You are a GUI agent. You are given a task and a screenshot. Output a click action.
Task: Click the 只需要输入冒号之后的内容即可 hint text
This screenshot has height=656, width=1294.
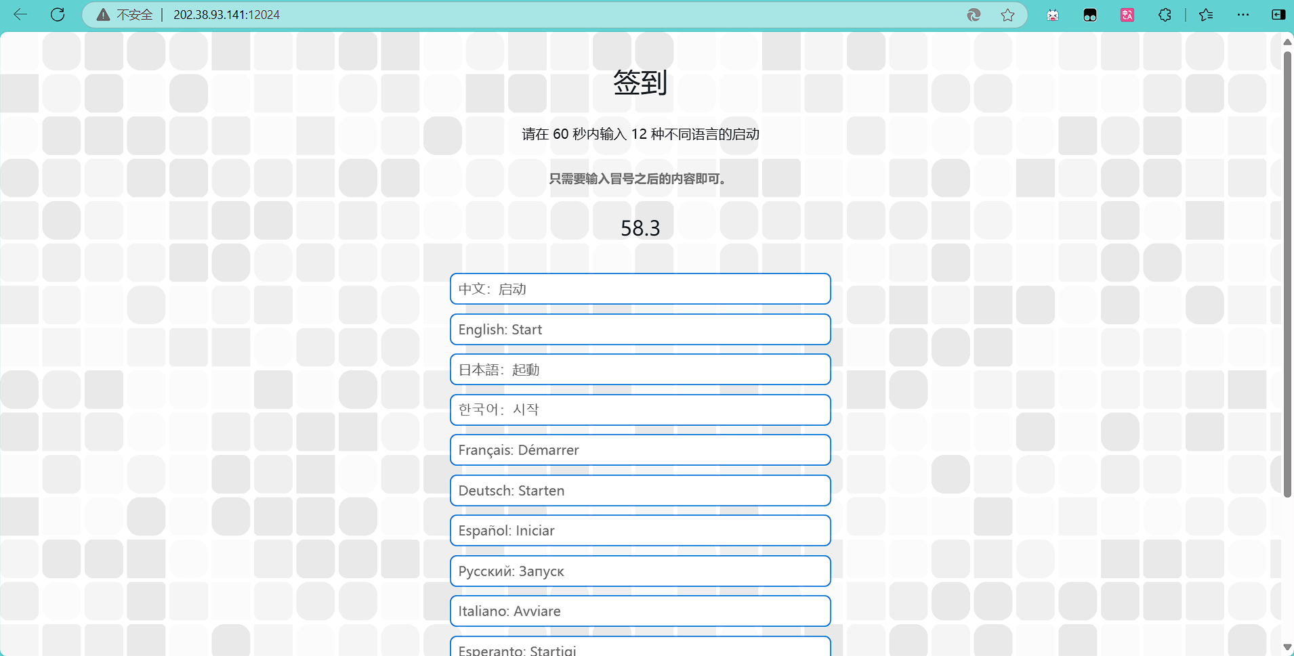pyautogui.click(x=640, y=179)
